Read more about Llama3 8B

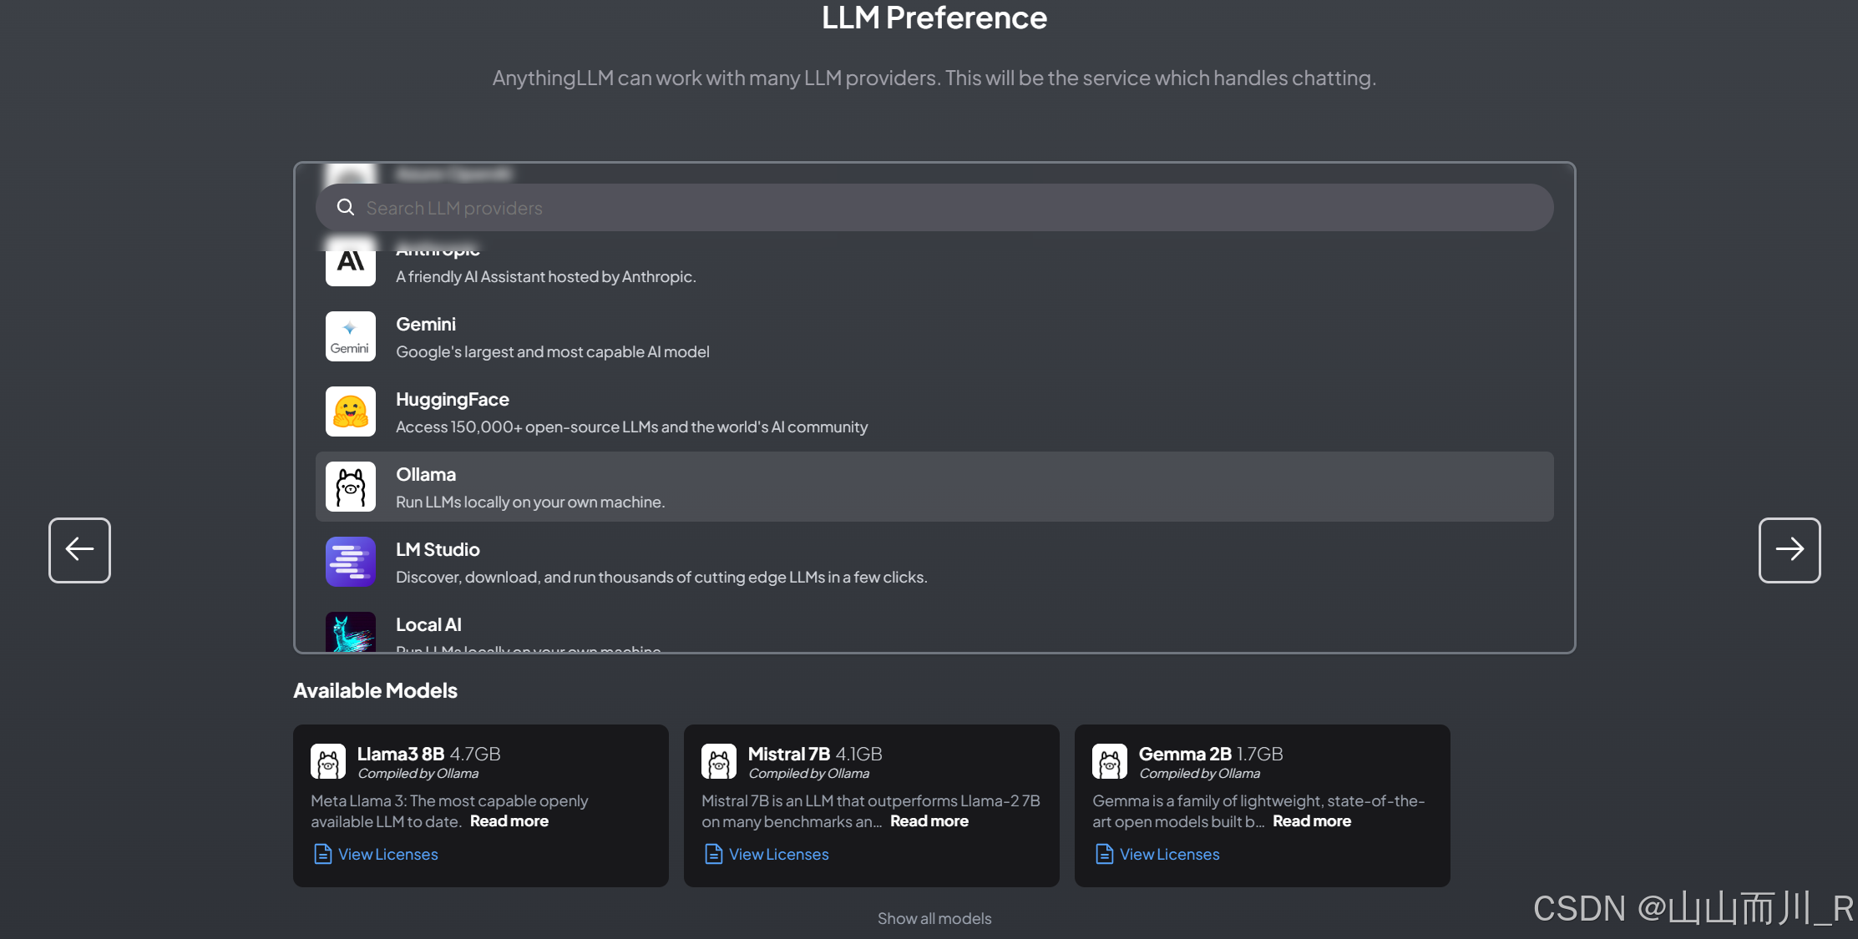(x=509, y=821)
